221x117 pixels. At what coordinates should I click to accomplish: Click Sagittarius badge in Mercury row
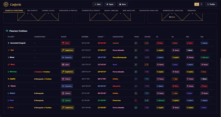coord(67,72)
